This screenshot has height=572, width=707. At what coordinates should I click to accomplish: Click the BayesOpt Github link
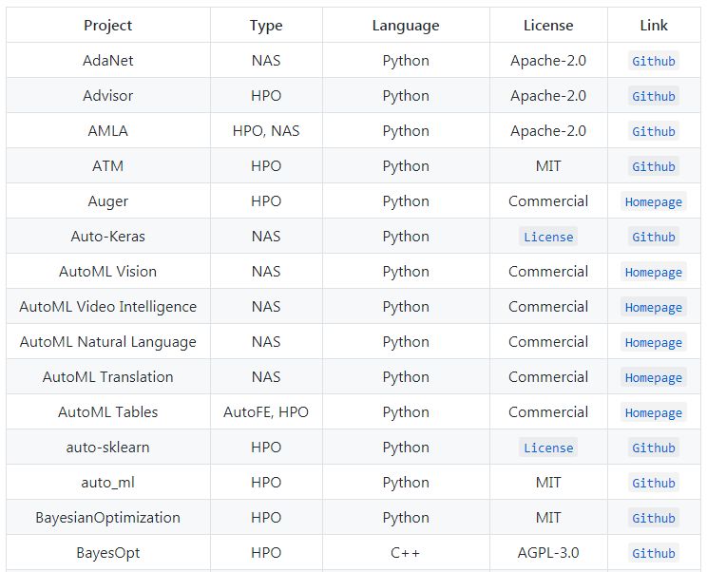(654, 553)
